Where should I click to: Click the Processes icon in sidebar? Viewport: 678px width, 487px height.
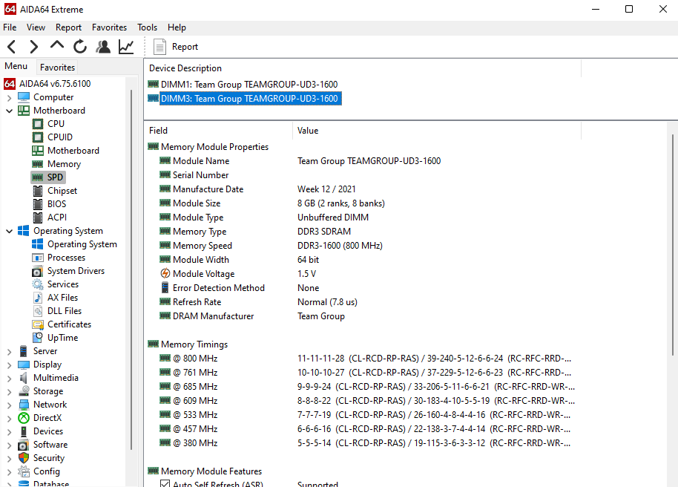(38, 258)
